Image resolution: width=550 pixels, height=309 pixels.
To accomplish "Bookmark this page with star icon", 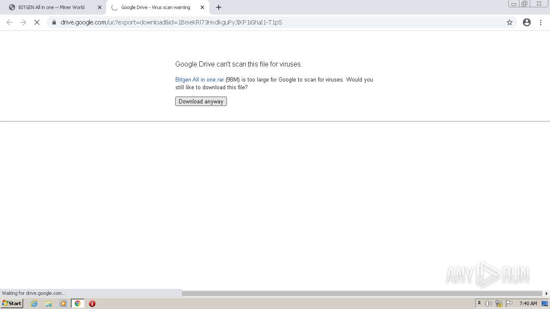I will coord(510,22).
